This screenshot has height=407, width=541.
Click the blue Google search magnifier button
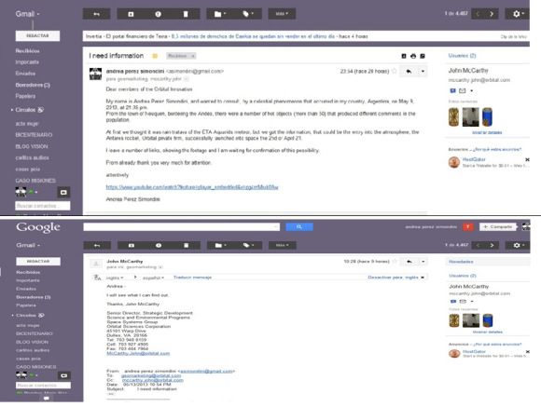tap(299, 226)
